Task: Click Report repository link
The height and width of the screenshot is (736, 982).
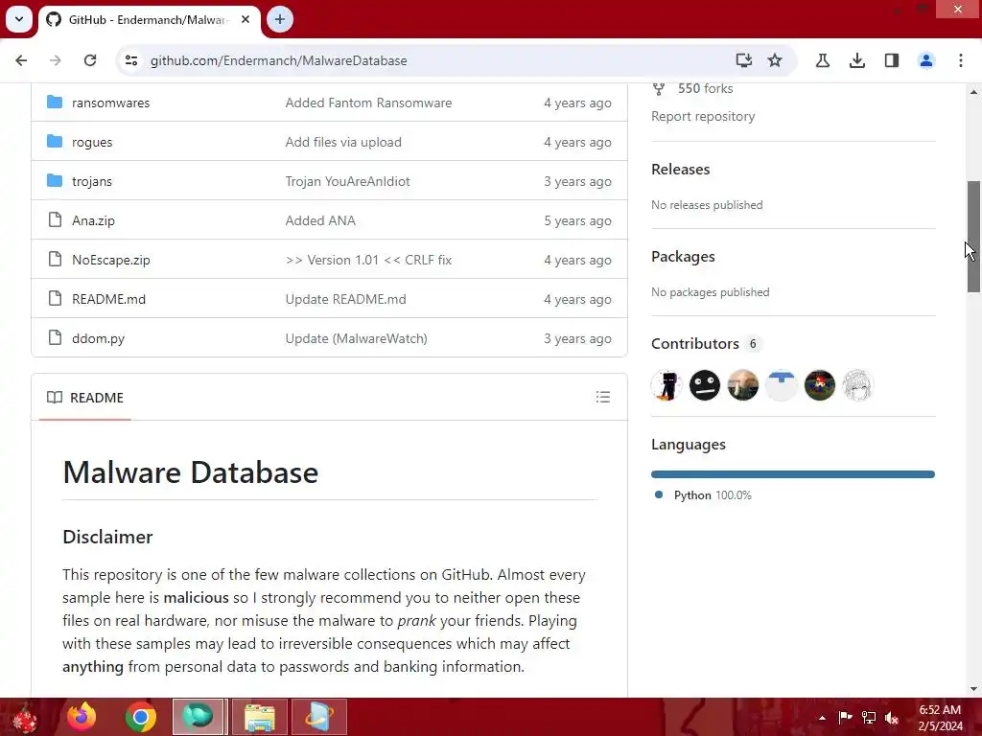Action: click(703, 116)
